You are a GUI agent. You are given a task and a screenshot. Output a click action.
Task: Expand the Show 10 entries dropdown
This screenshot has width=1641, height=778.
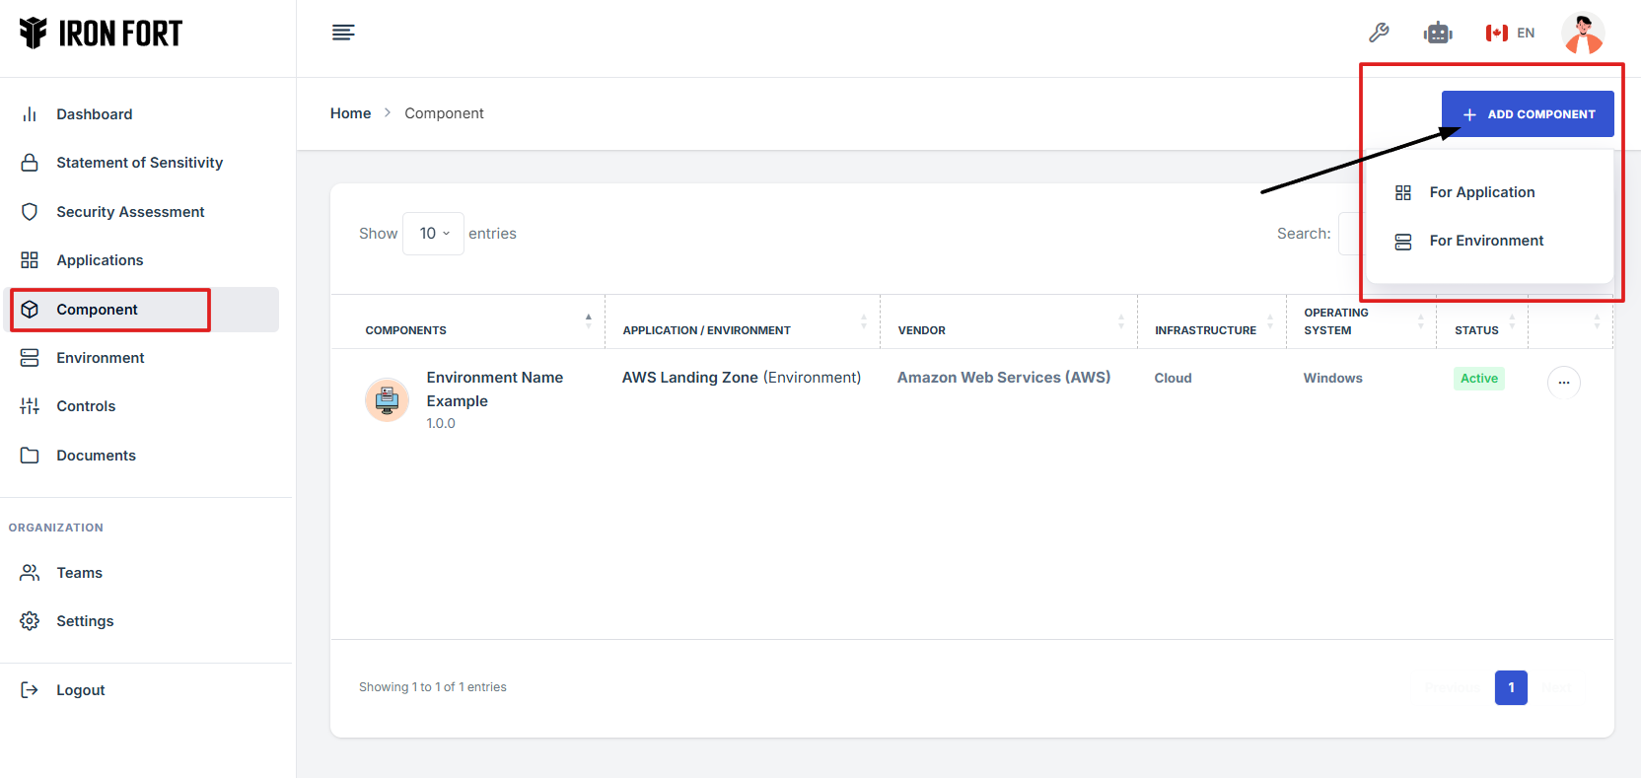(x=433, y=234)
